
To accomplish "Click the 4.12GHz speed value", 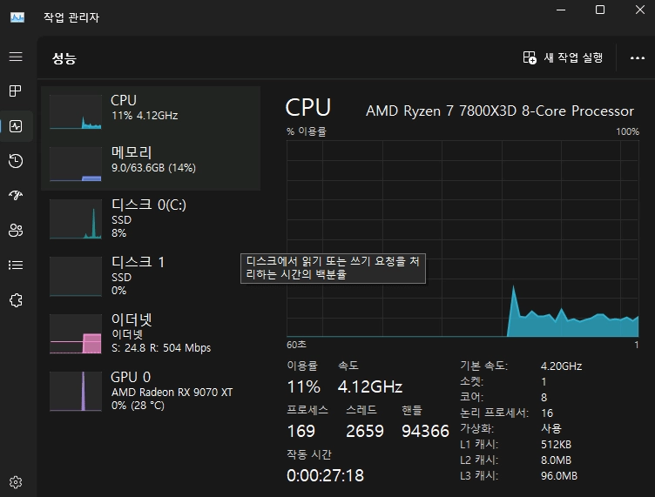I will pyautogui.click(x=370, y=386).
